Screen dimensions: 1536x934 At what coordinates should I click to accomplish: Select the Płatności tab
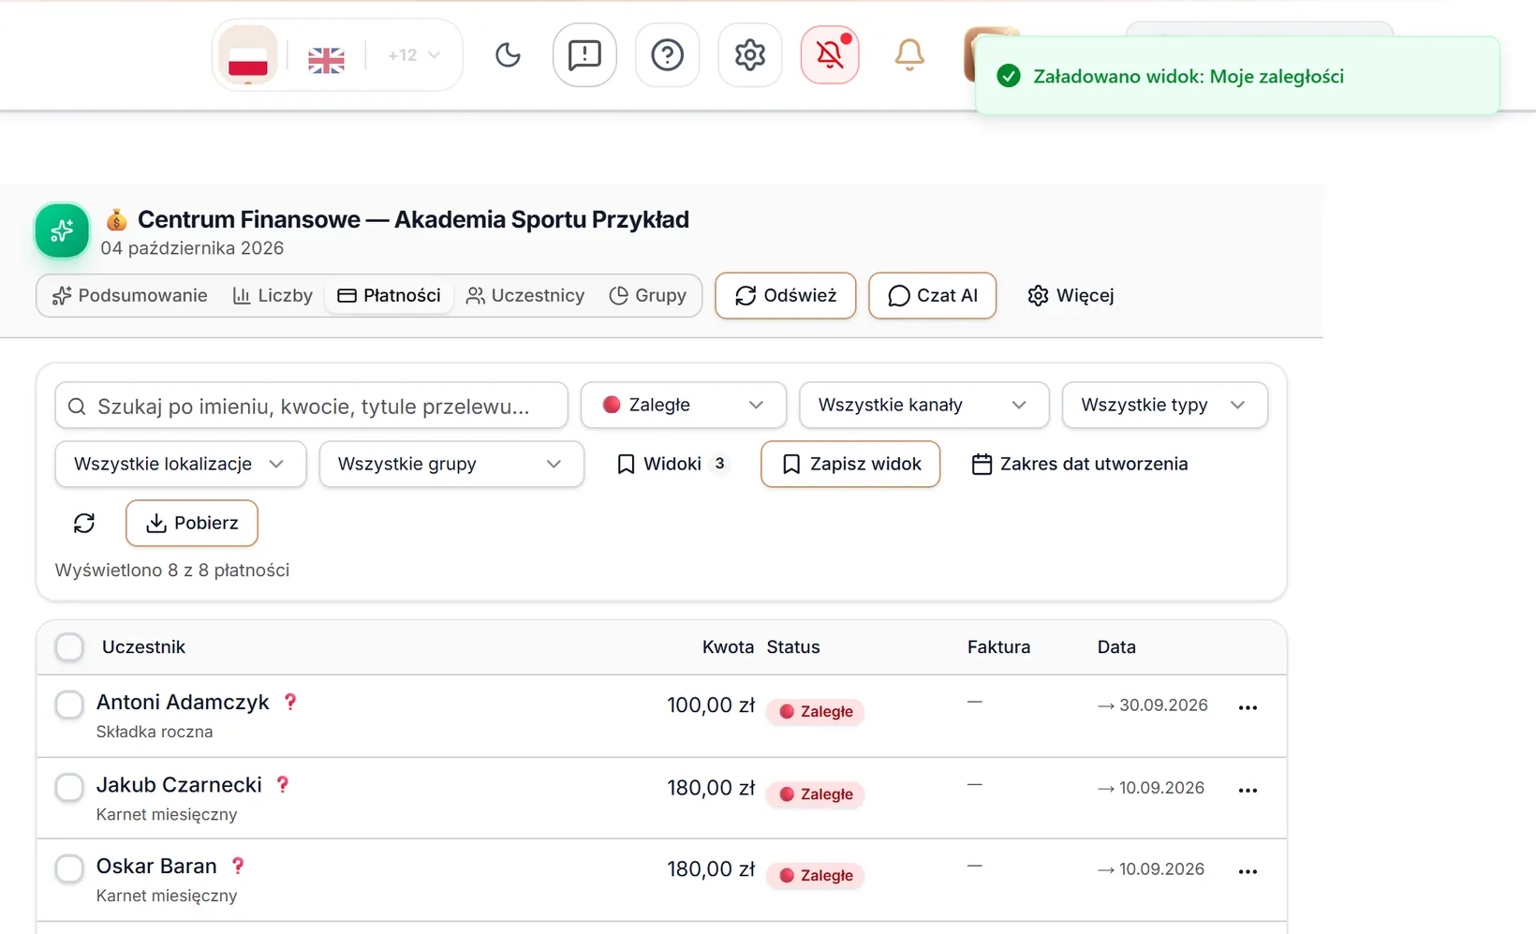tap(390, 296)
